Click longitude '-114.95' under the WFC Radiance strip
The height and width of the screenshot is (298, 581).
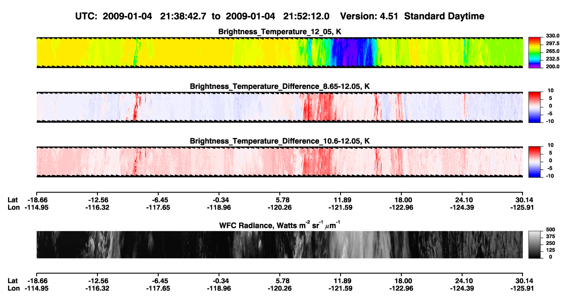pos(36,288)
